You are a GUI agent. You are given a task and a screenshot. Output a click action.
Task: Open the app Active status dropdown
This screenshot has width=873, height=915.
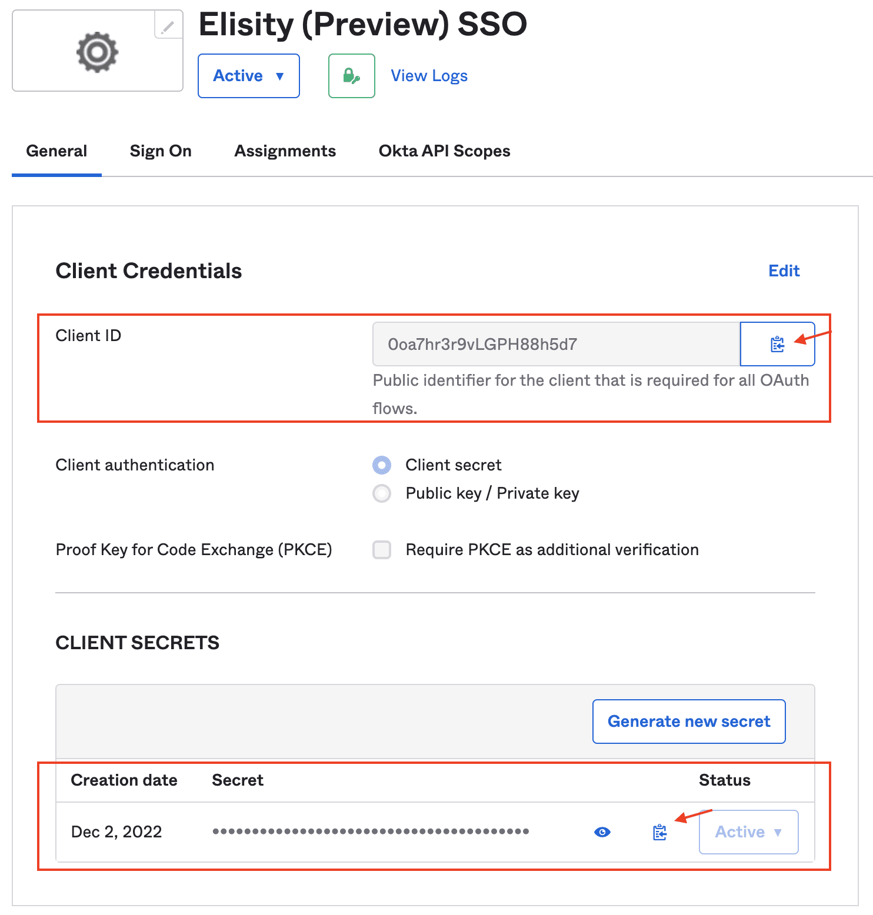[x=248, y=76]
